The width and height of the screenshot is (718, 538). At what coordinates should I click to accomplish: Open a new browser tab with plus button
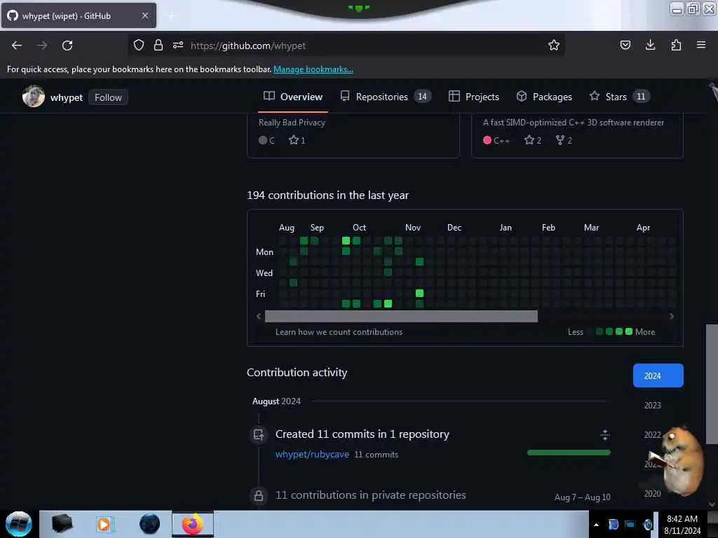pyautogui.click(x=171, y=16)
